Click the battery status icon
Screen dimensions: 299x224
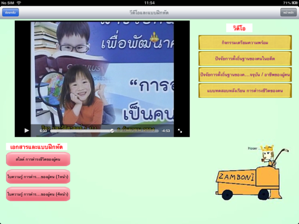pos(295,2)
